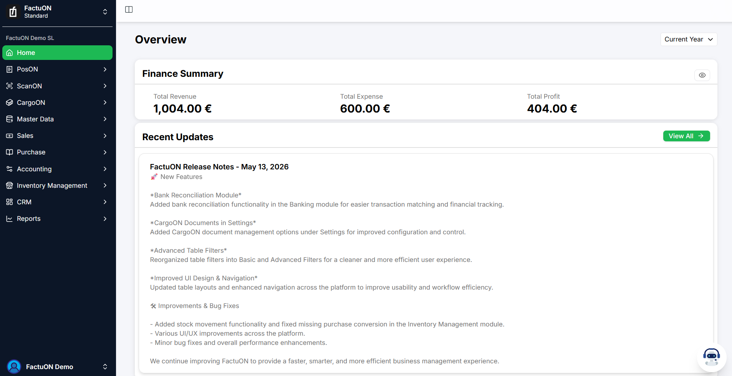The image size is (732, 376).
Task: Click arrow icon in View All button
Action: point(701,136)
